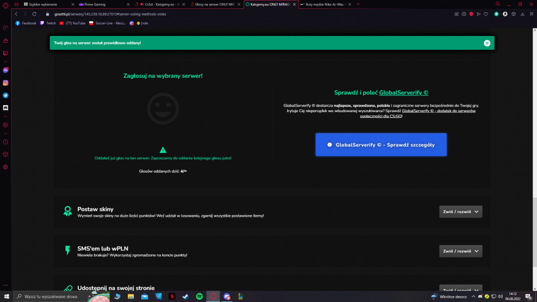The image size is (537, 302).
Task: Open Extensions cube in the sidebar
Action: click(5, 154)
